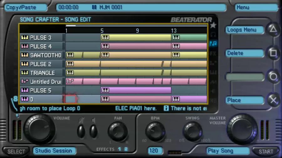This screenshot has width=282, height=158.
Task: Select the PULSE 4 track name
Action: 41,47
